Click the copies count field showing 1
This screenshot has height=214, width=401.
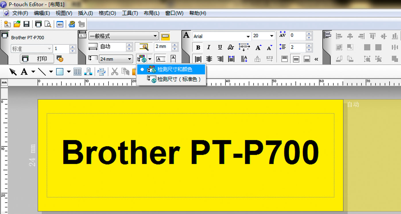coord(61,49)
